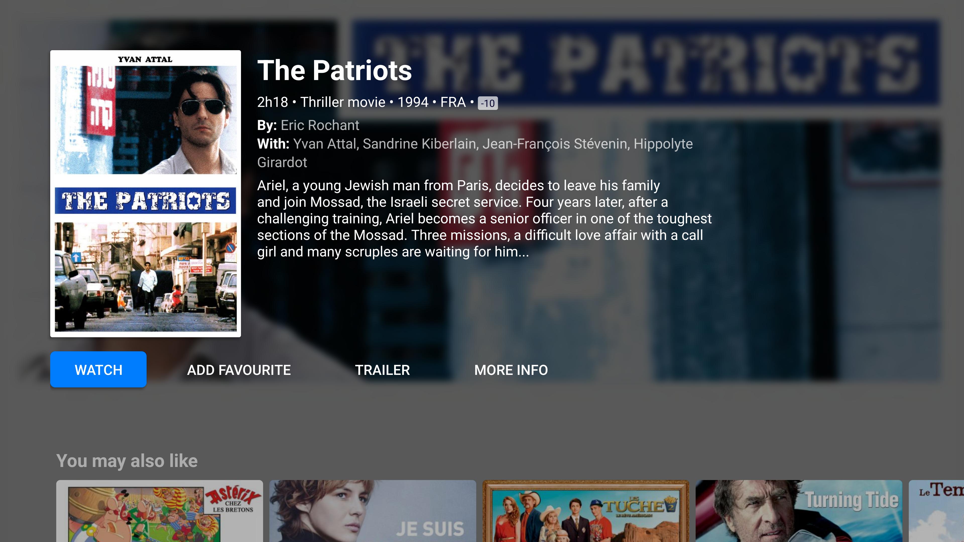Add The Patriots to favourites

(239, 370)
